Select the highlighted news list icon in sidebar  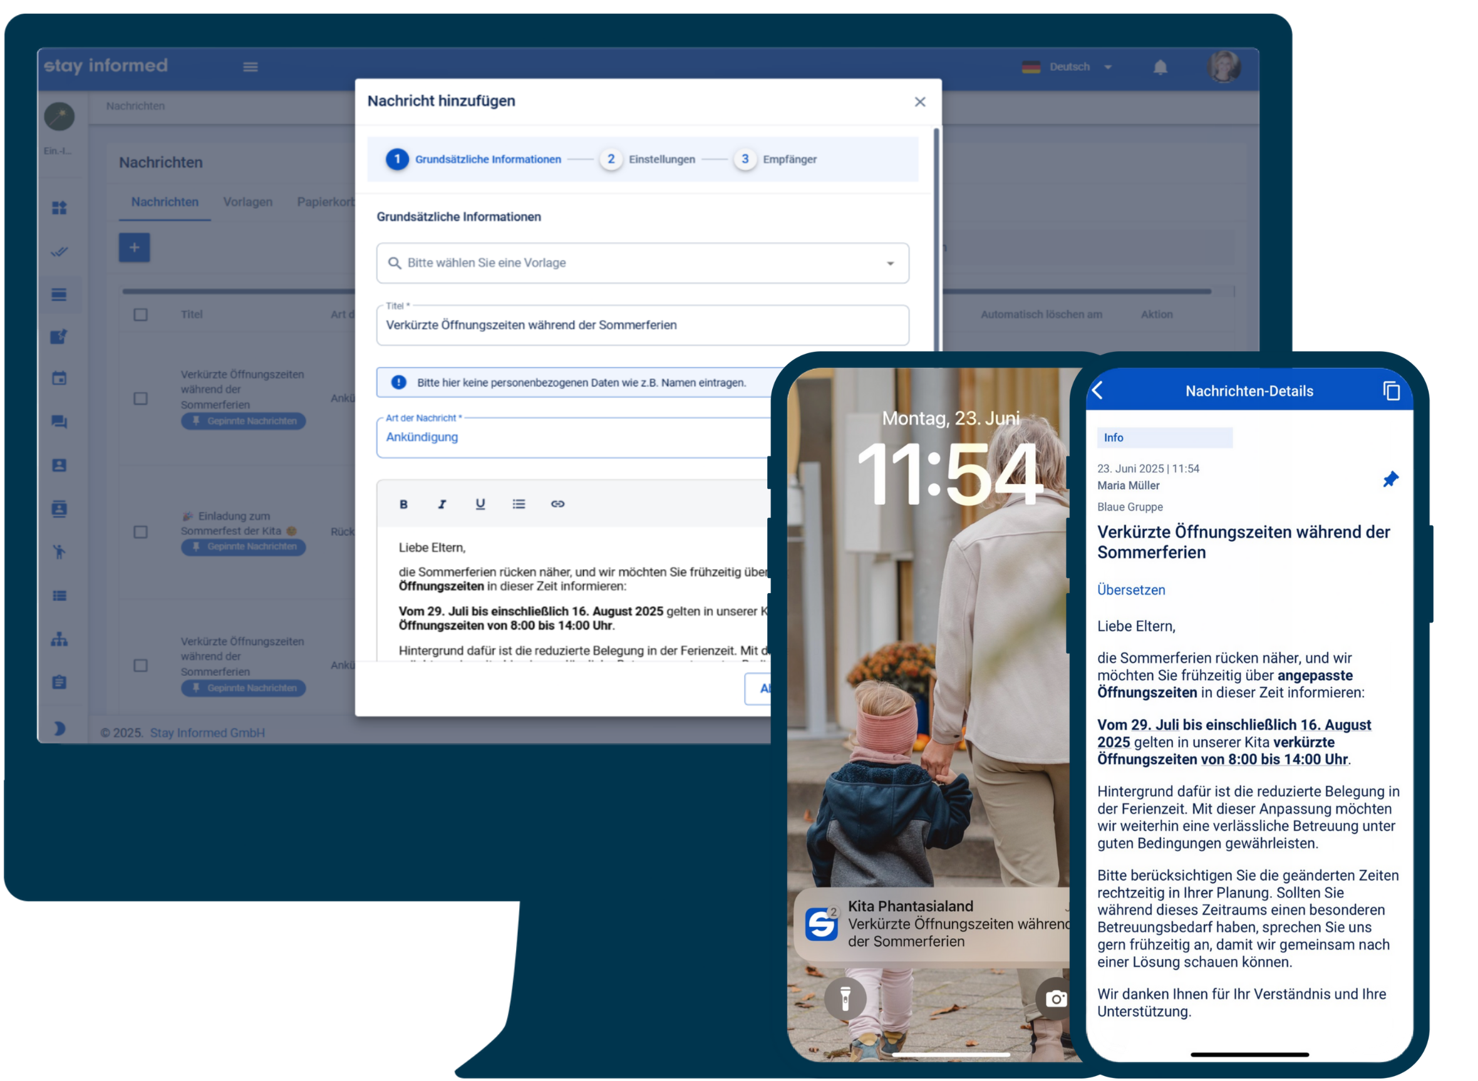[x=59, y=294]
